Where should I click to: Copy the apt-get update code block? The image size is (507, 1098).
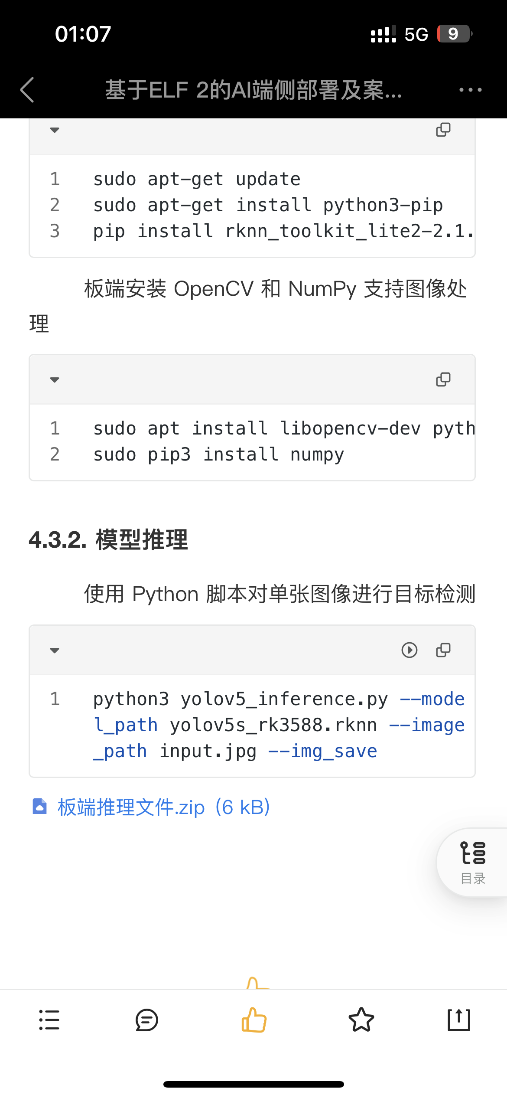[x=443, y=130]
